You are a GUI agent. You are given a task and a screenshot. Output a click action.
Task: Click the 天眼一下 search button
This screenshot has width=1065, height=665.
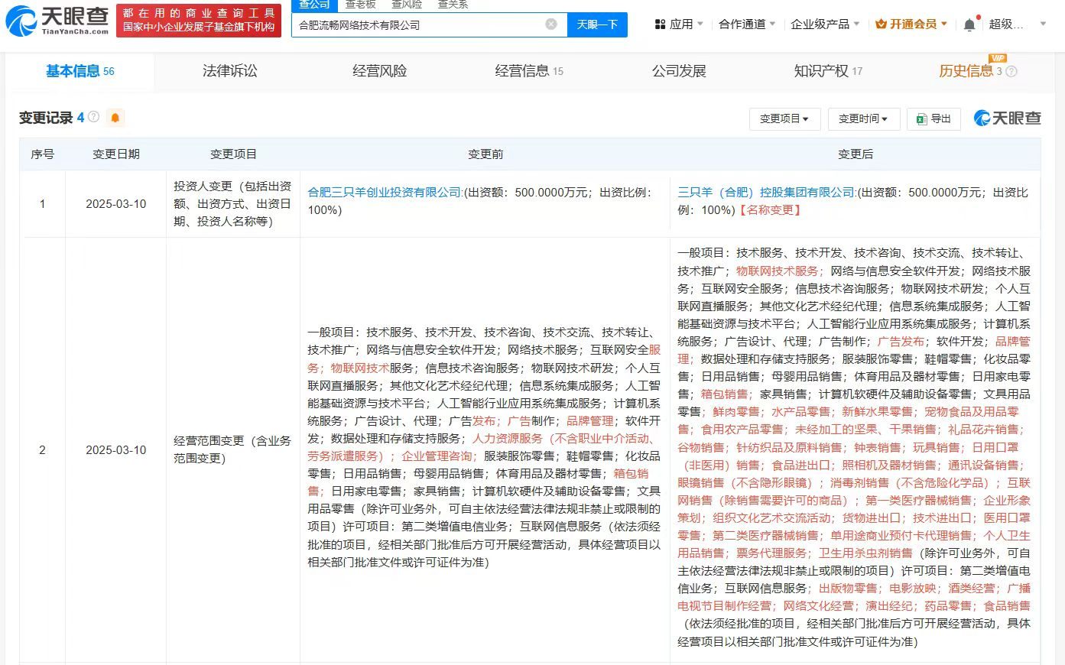(597, 24)
